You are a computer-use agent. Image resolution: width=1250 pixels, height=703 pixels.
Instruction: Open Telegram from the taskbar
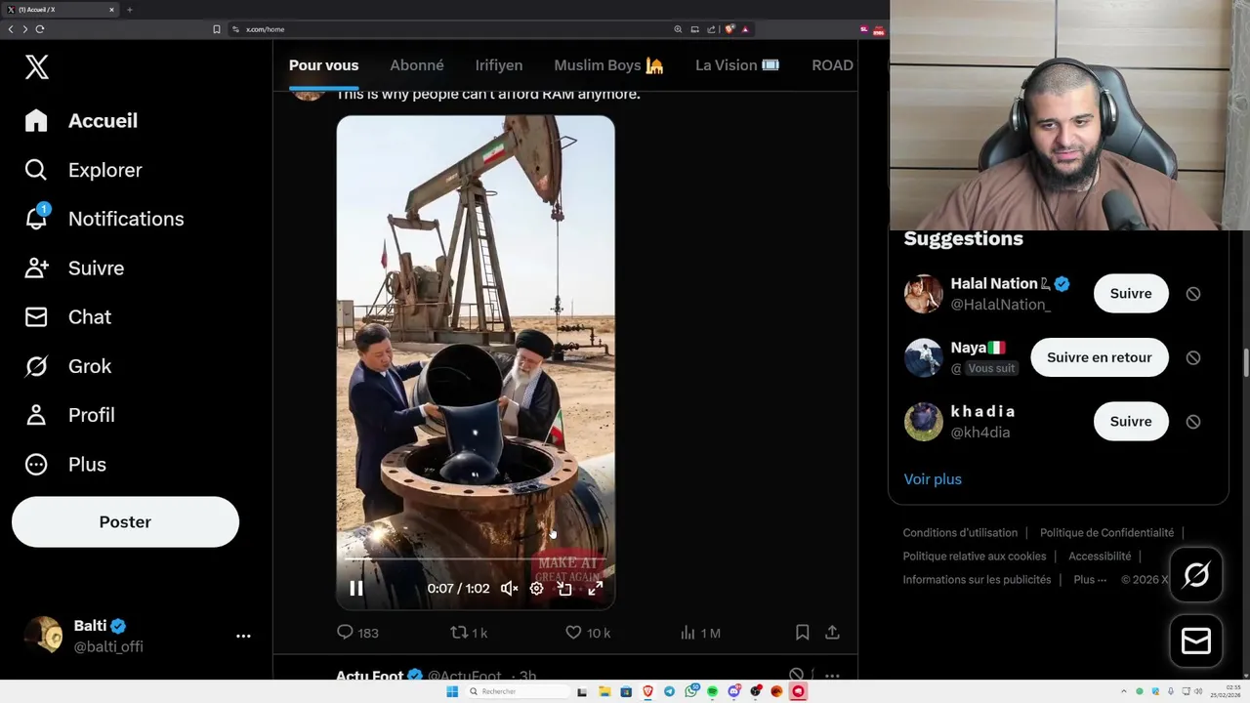669,691
